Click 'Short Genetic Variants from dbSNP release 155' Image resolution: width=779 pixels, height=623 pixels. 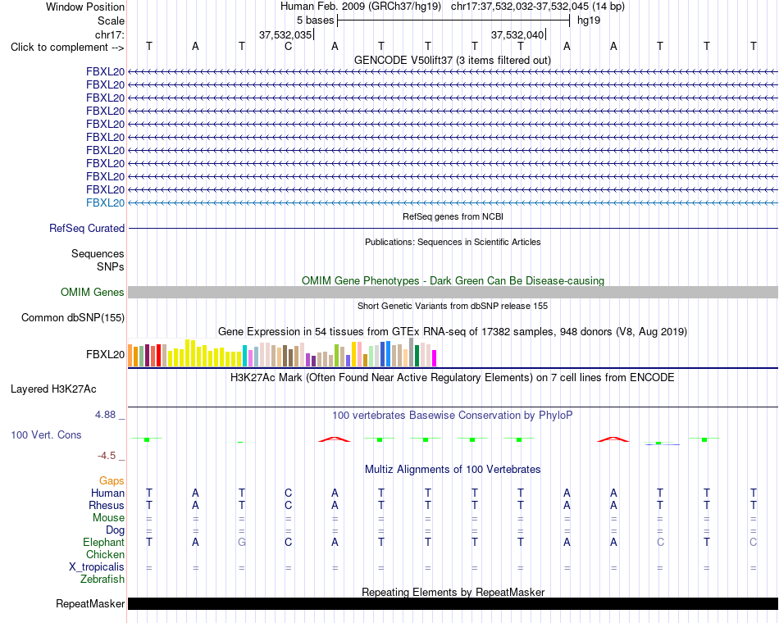pyautogui.click(x=453, y=306)
